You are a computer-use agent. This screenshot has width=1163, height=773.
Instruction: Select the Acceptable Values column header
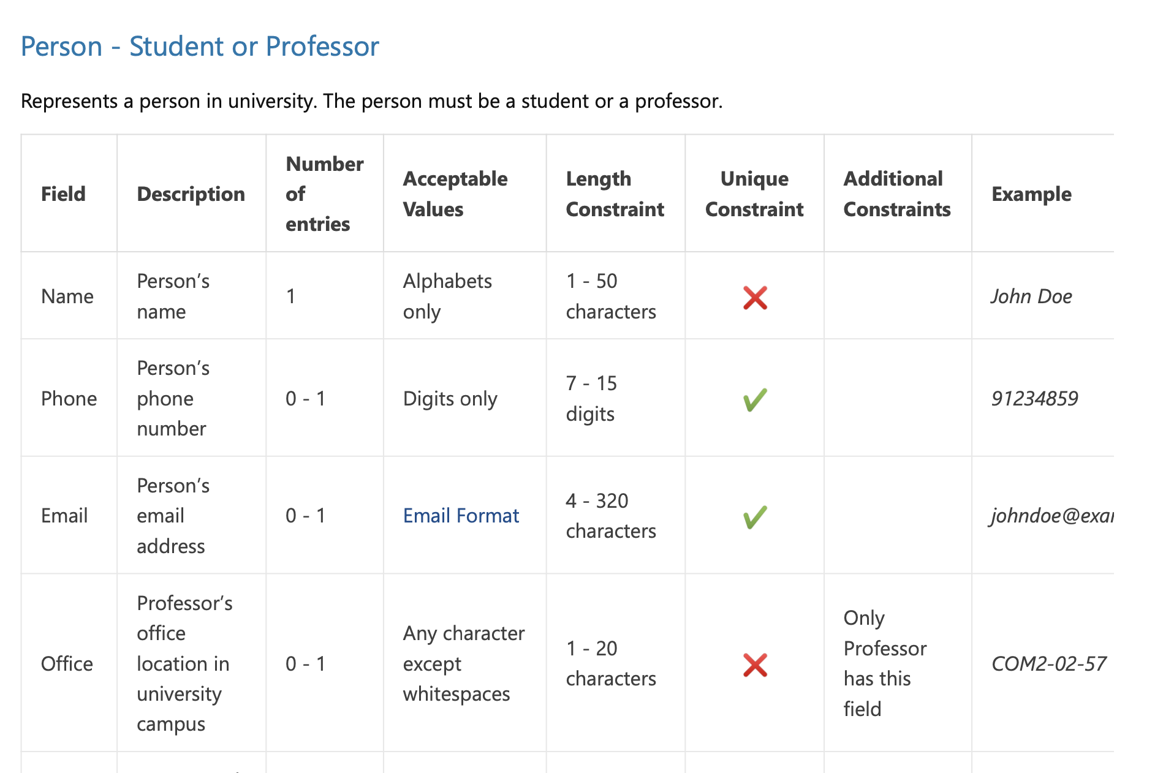click(455, 194)
